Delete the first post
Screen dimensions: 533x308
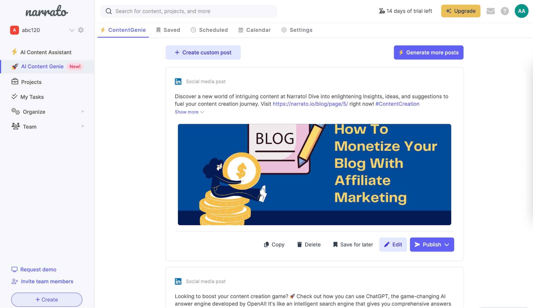coord(309,245)
